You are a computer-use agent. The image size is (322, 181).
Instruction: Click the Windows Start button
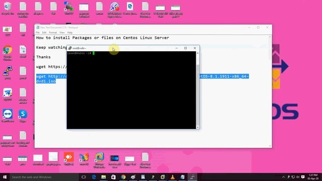(x=5, y=177)
